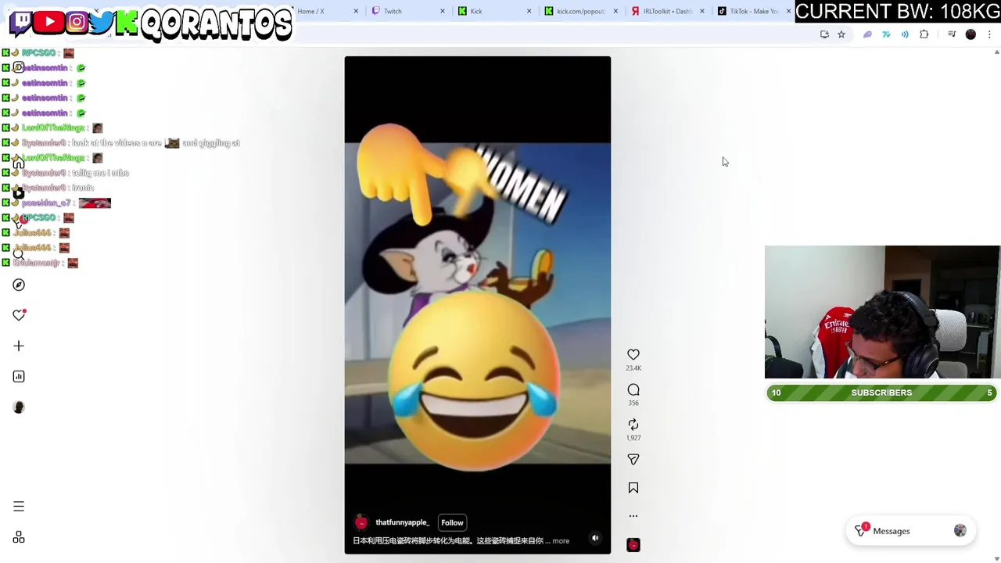
Task: Close the IRLToolkit browser tab
Action: 701,11
